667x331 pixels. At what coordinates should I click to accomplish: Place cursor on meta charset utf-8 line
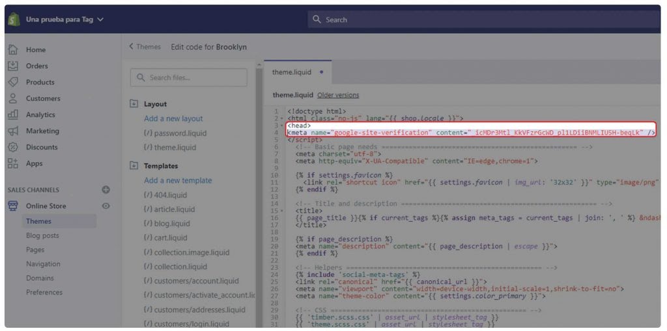click(x=339, y=154)
